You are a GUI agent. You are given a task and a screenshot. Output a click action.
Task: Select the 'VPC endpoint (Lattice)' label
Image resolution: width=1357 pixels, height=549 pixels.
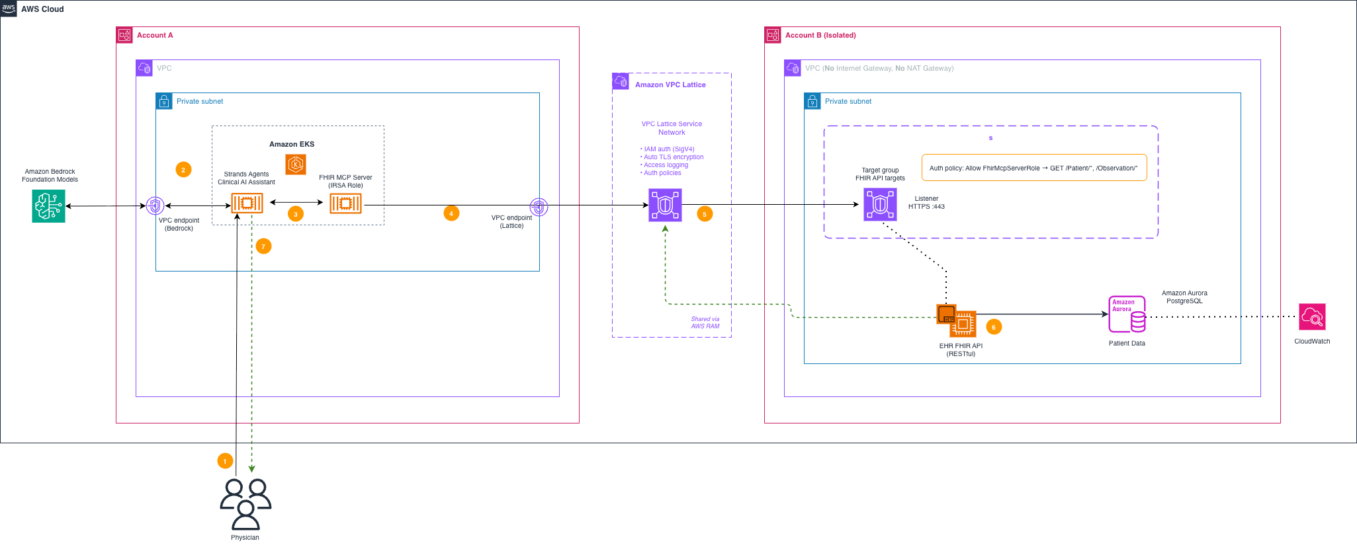[511, 222]
